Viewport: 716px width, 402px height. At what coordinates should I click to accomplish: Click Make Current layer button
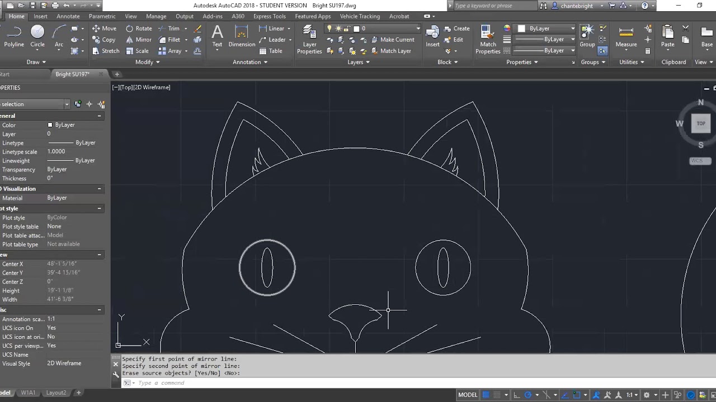click(392, 40)
